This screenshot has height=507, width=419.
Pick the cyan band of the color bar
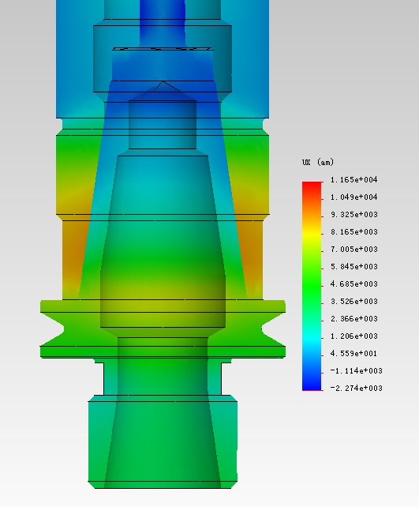pyautogui.click(x=312, y=338)
